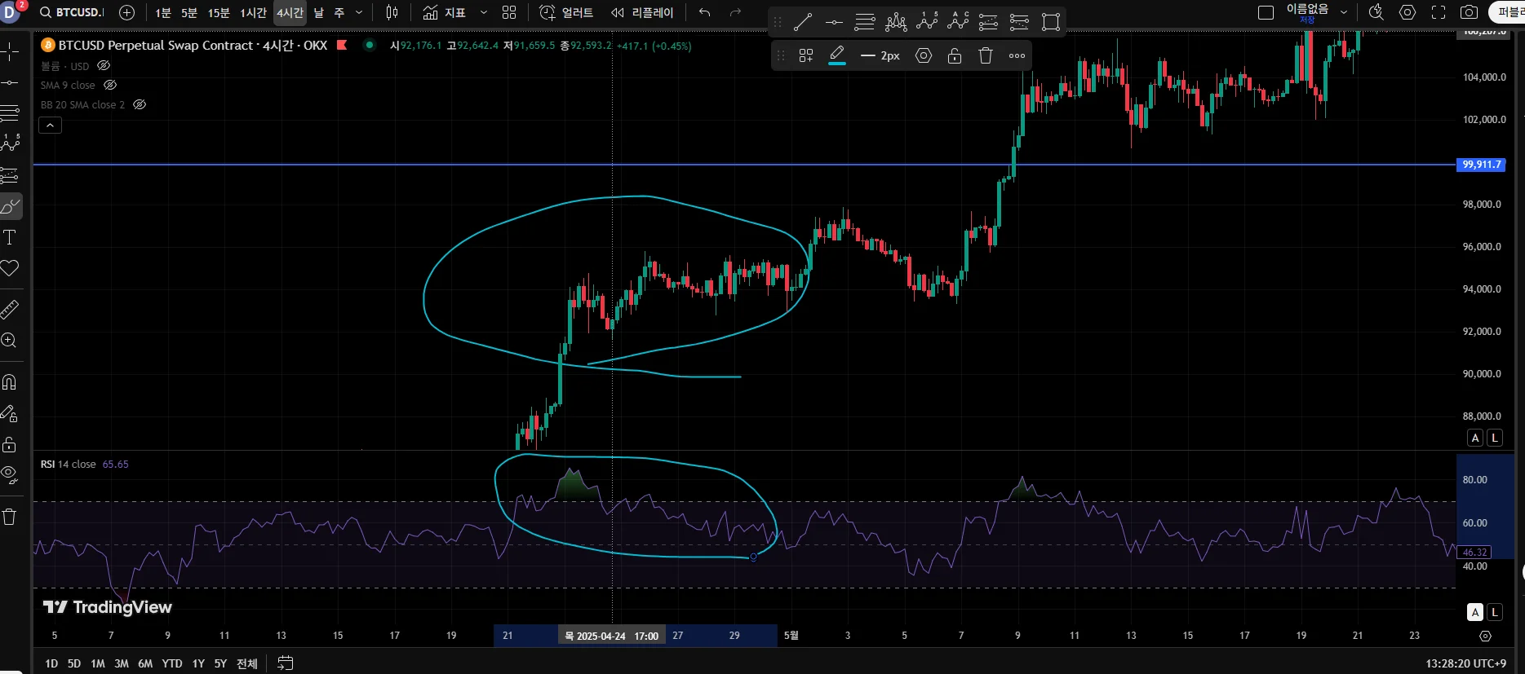Delete the selected drawing with trash icon
This screenshot has height=674, width=1525.
(x=986, y=55)
